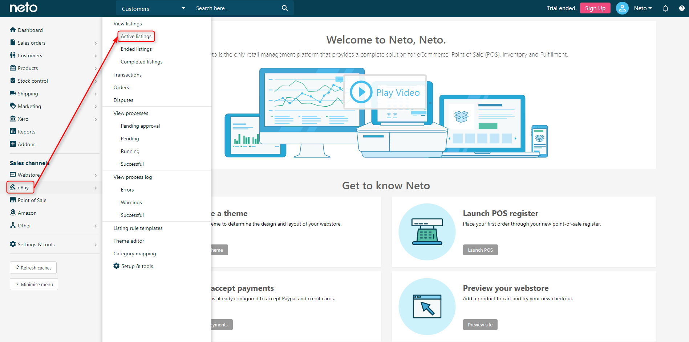The height and width of the screenshot is (342, 689).
Task: Open notifications bell
Action: click(665, 8)
